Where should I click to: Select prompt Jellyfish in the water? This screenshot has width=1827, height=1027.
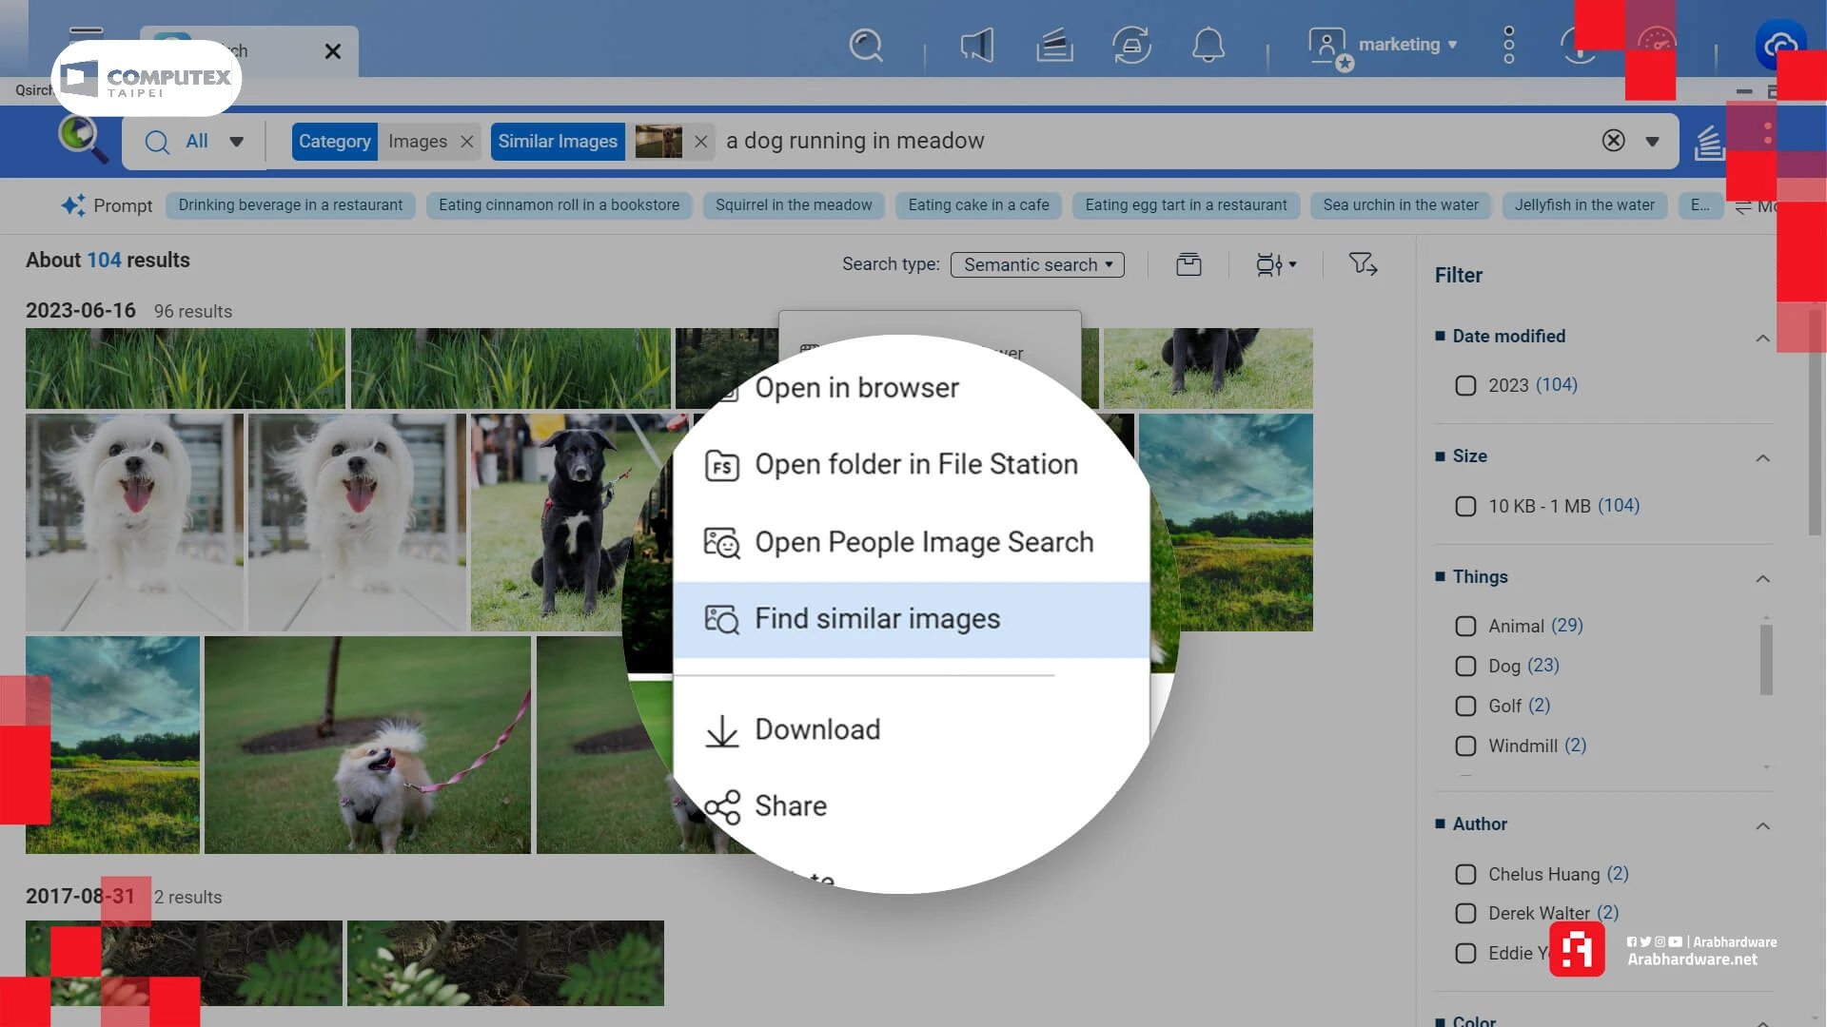point(1584,205)
